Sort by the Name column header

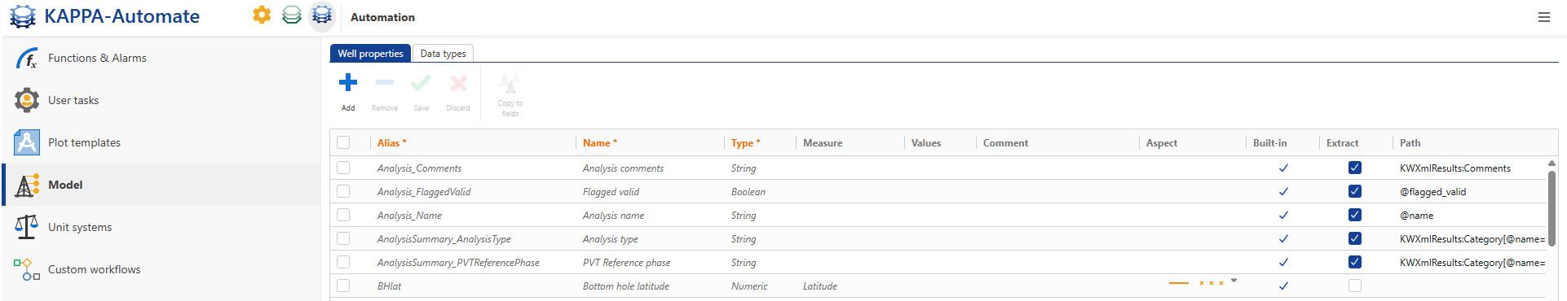pyautogui.click(x=600, y=142)
